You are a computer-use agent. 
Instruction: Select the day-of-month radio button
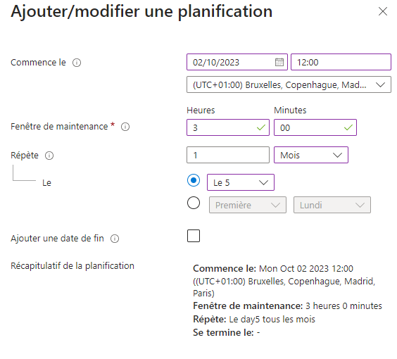pos(194,180)
